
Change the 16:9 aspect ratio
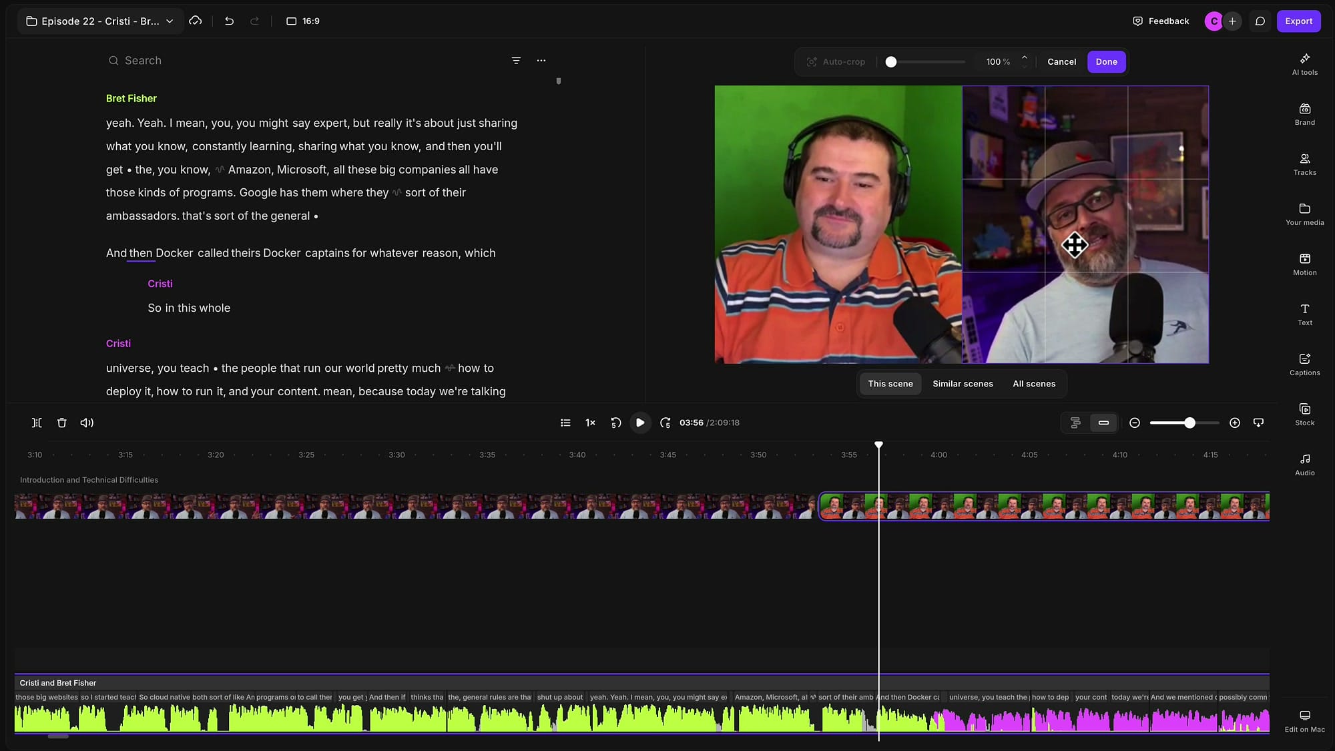point(303,21)
